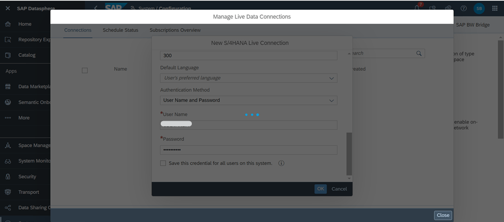The image size is (504, 222).
Task: Switch to the Subscriptions Overview tab
Action: pos(175,30)
